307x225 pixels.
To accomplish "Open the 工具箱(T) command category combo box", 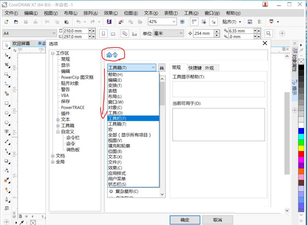I will click(132, 68).
